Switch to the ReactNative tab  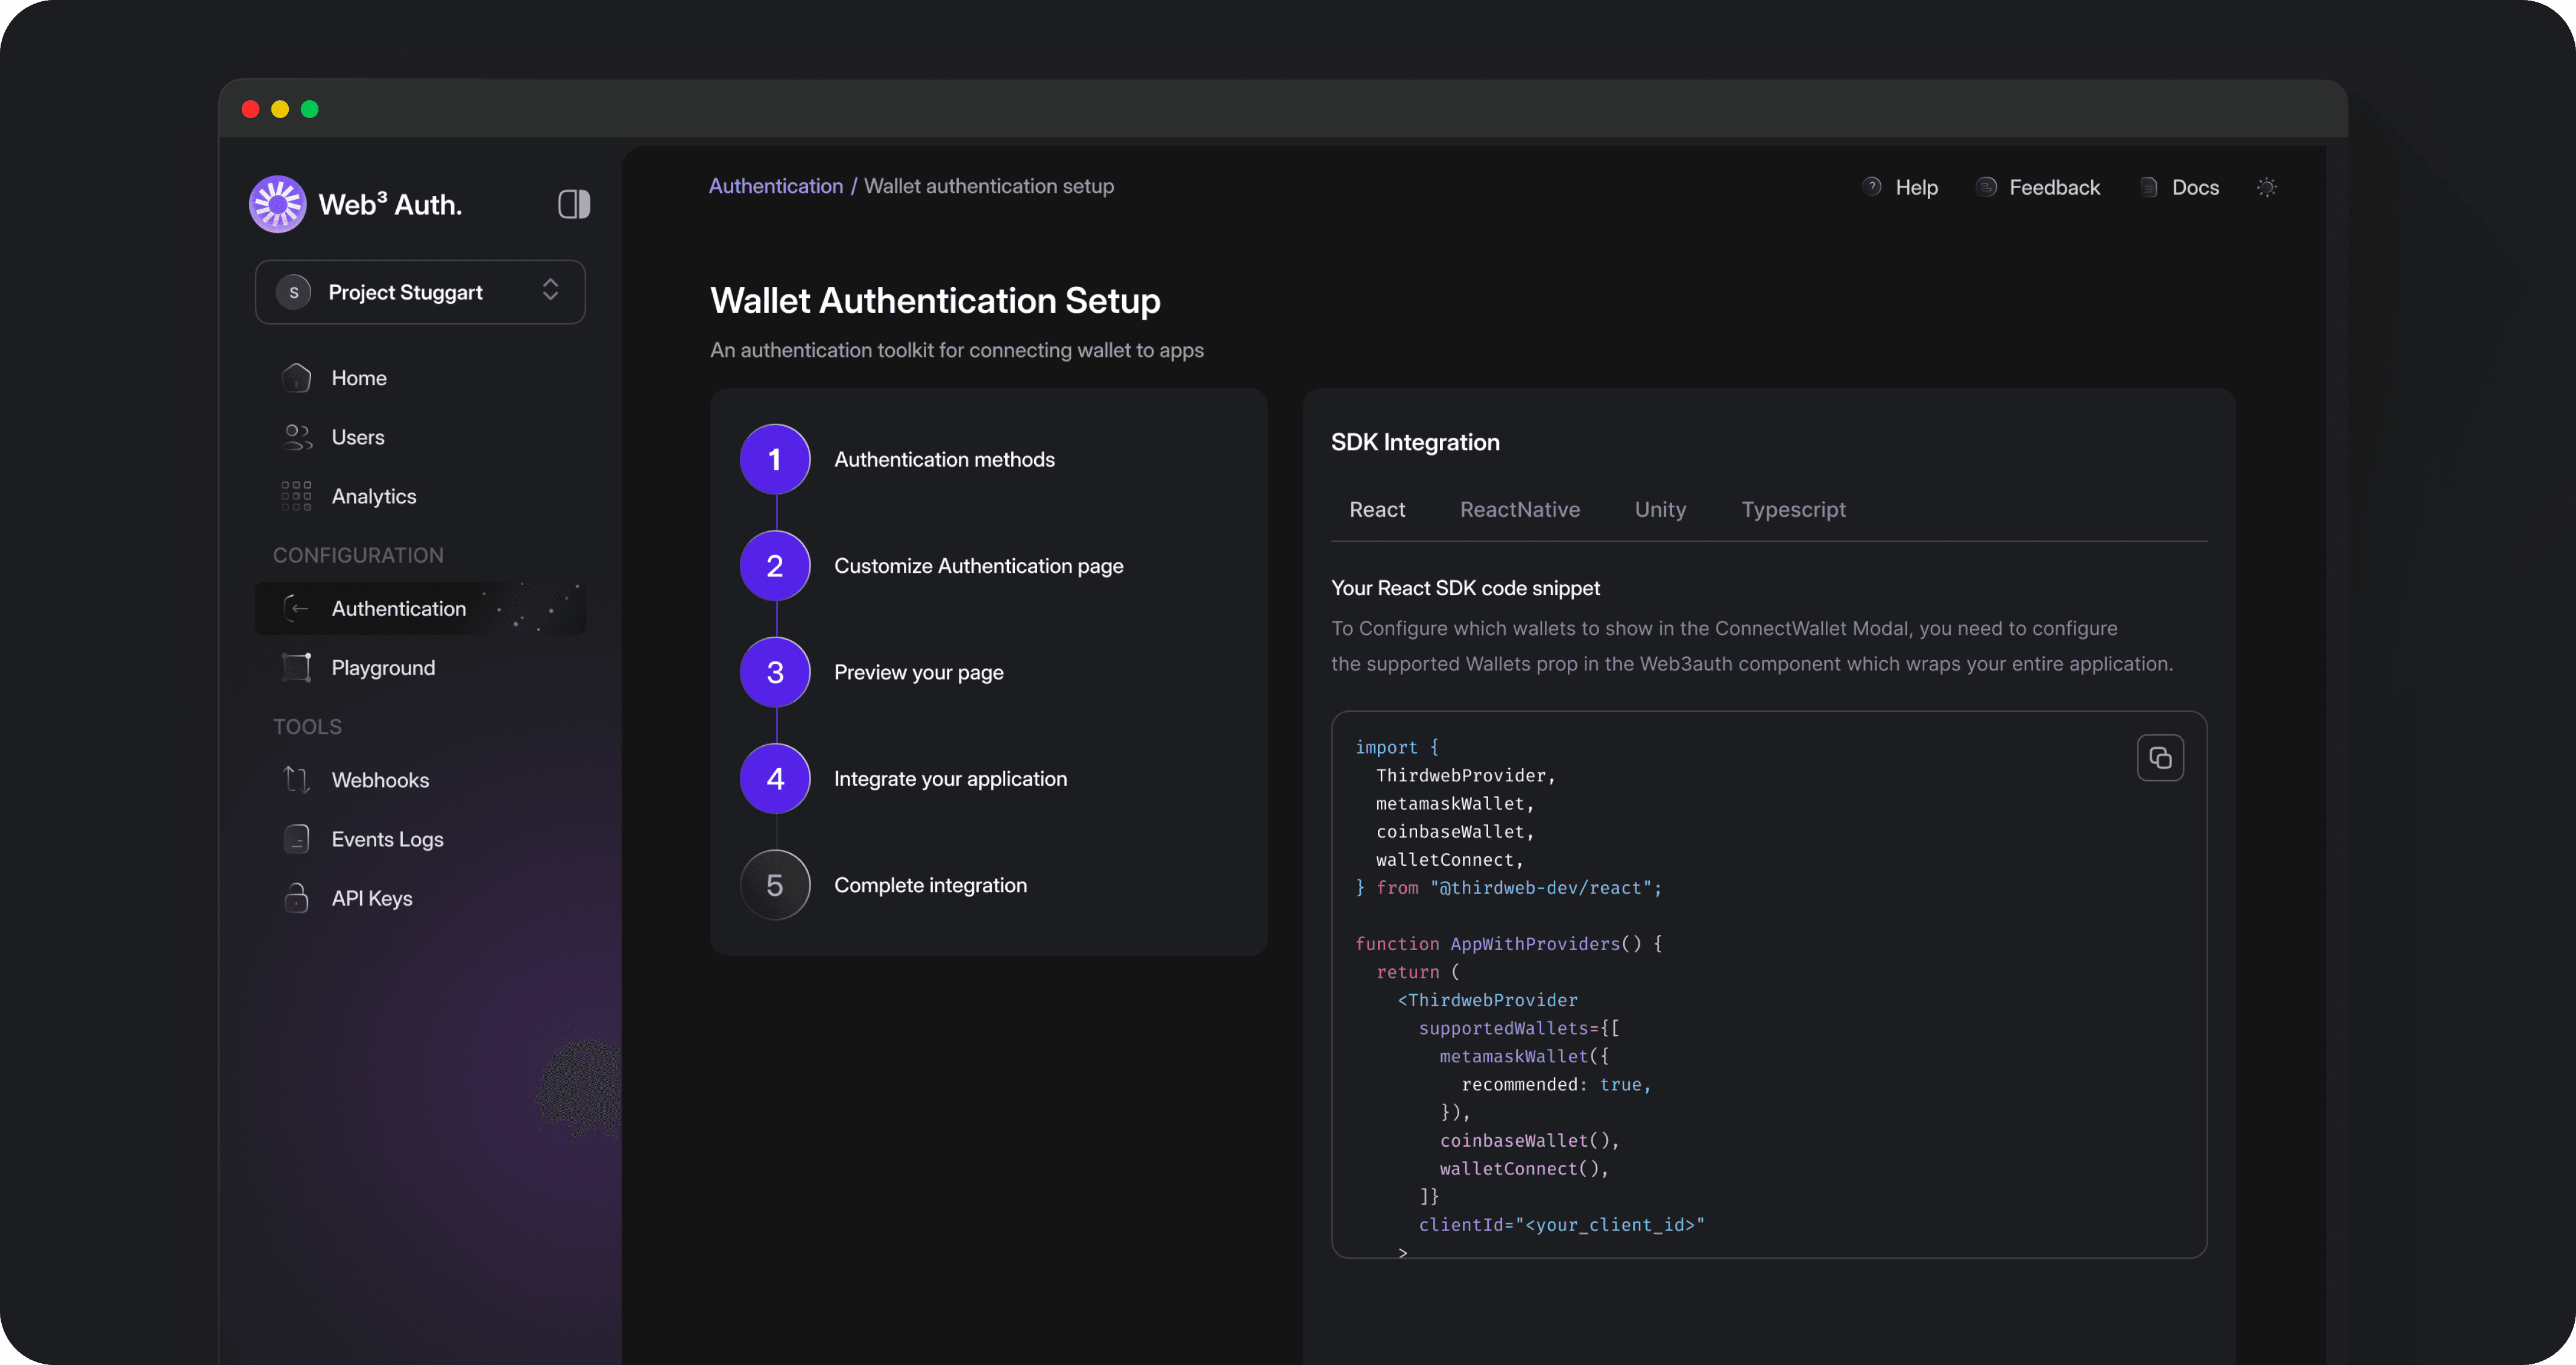pos(1520,509)
